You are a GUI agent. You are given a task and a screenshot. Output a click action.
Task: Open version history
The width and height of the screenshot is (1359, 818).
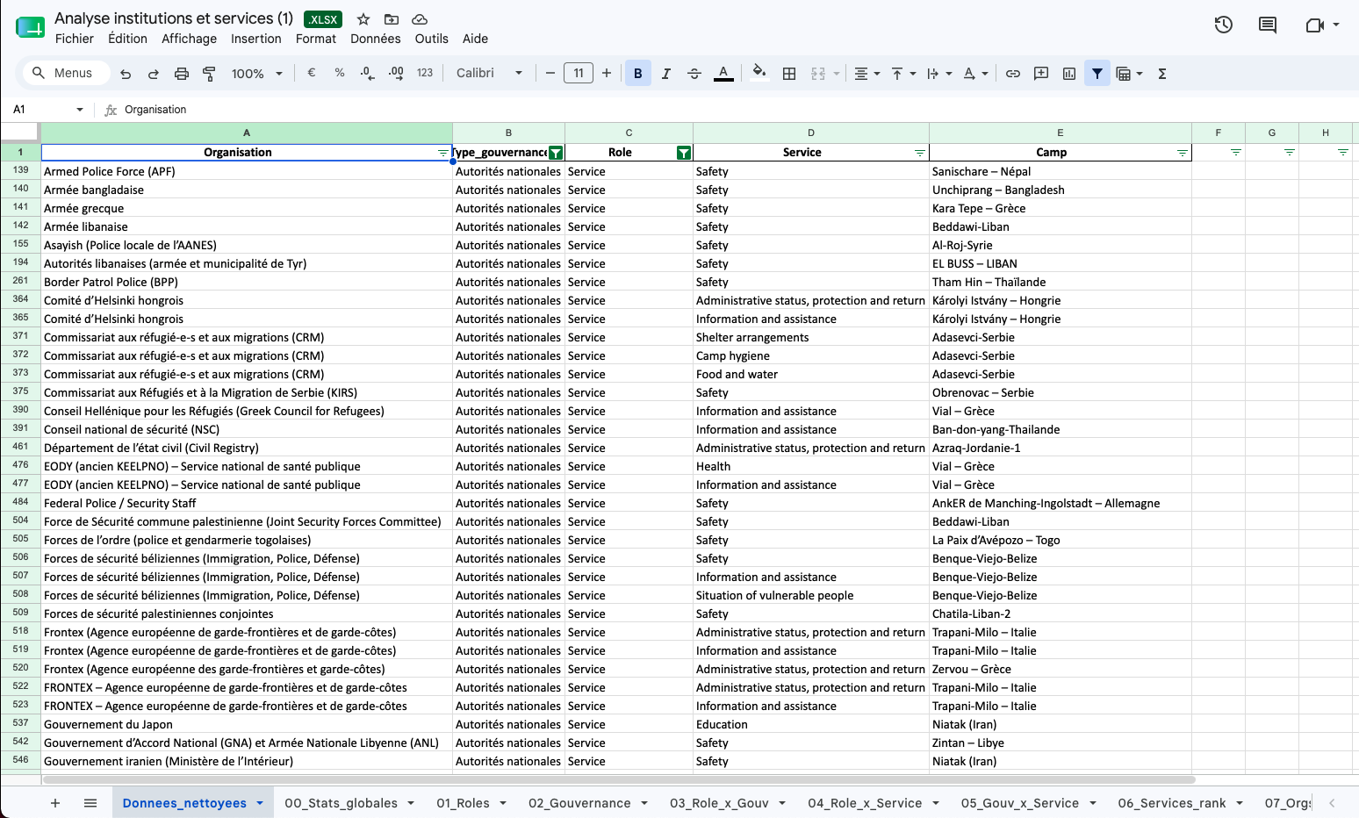pos(1224,25)
